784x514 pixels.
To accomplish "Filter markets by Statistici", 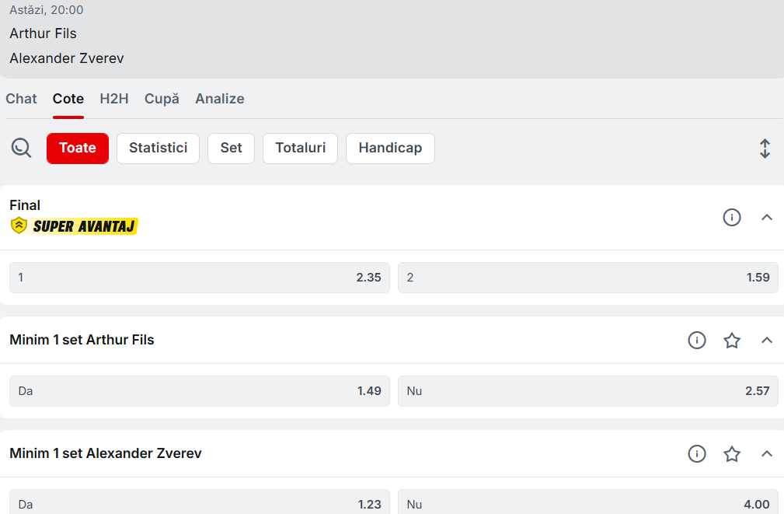I will tap(158, 148).
